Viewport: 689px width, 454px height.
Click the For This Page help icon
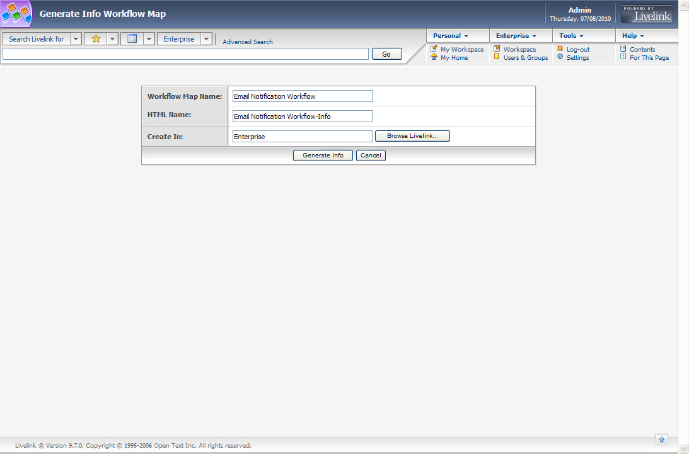pos(623,57)
